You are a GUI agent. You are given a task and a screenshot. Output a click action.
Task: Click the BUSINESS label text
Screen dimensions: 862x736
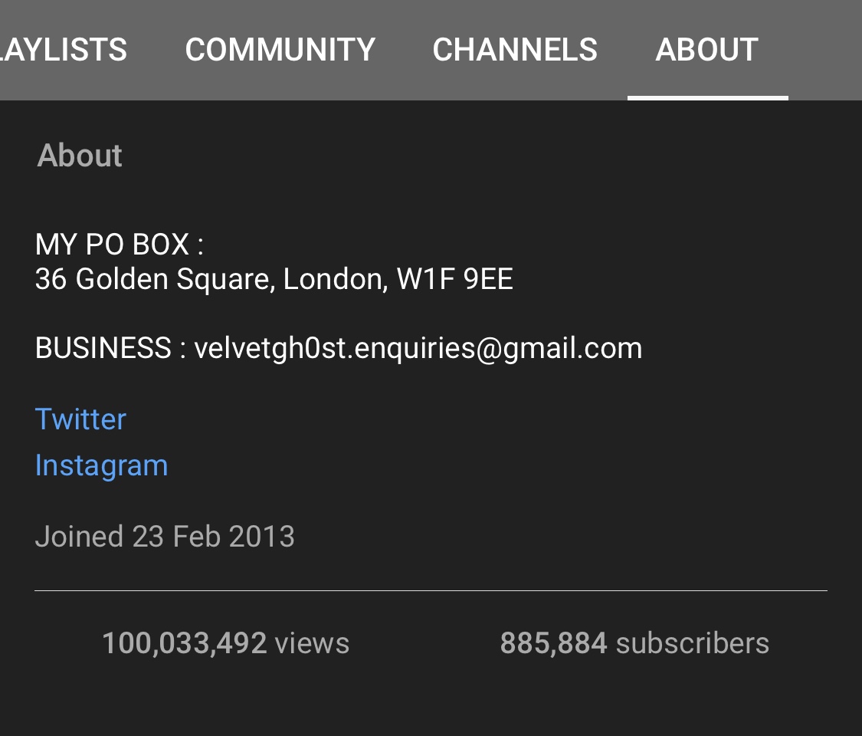(103, 347)
